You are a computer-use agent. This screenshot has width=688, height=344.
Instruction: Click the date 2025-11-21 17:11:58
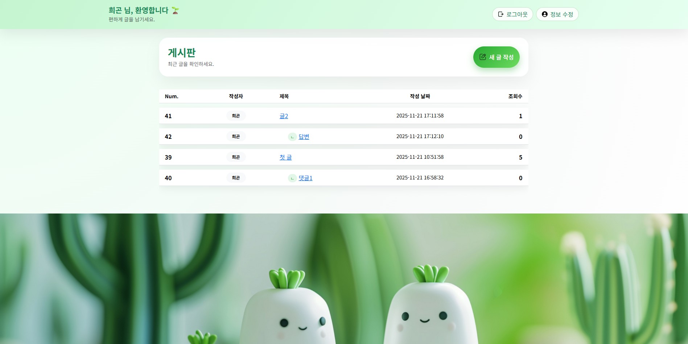click(x=420, y=116)
